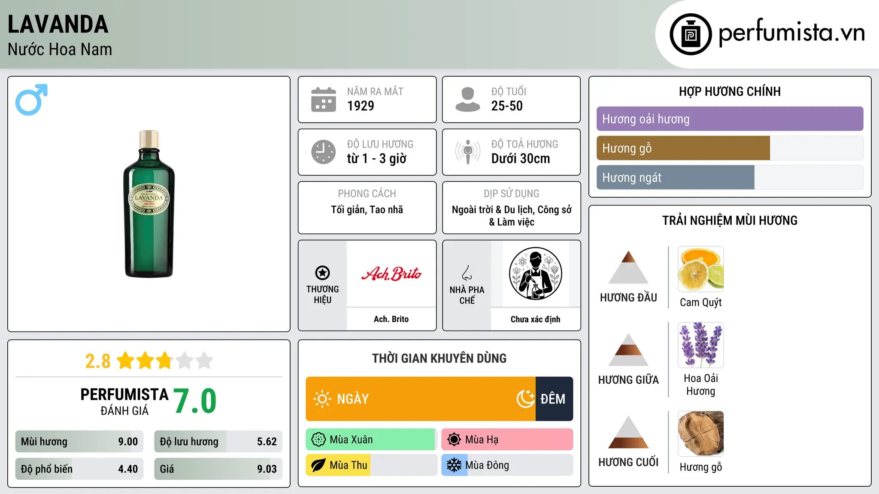Click the perfumista.vn site name

[791, 33]
